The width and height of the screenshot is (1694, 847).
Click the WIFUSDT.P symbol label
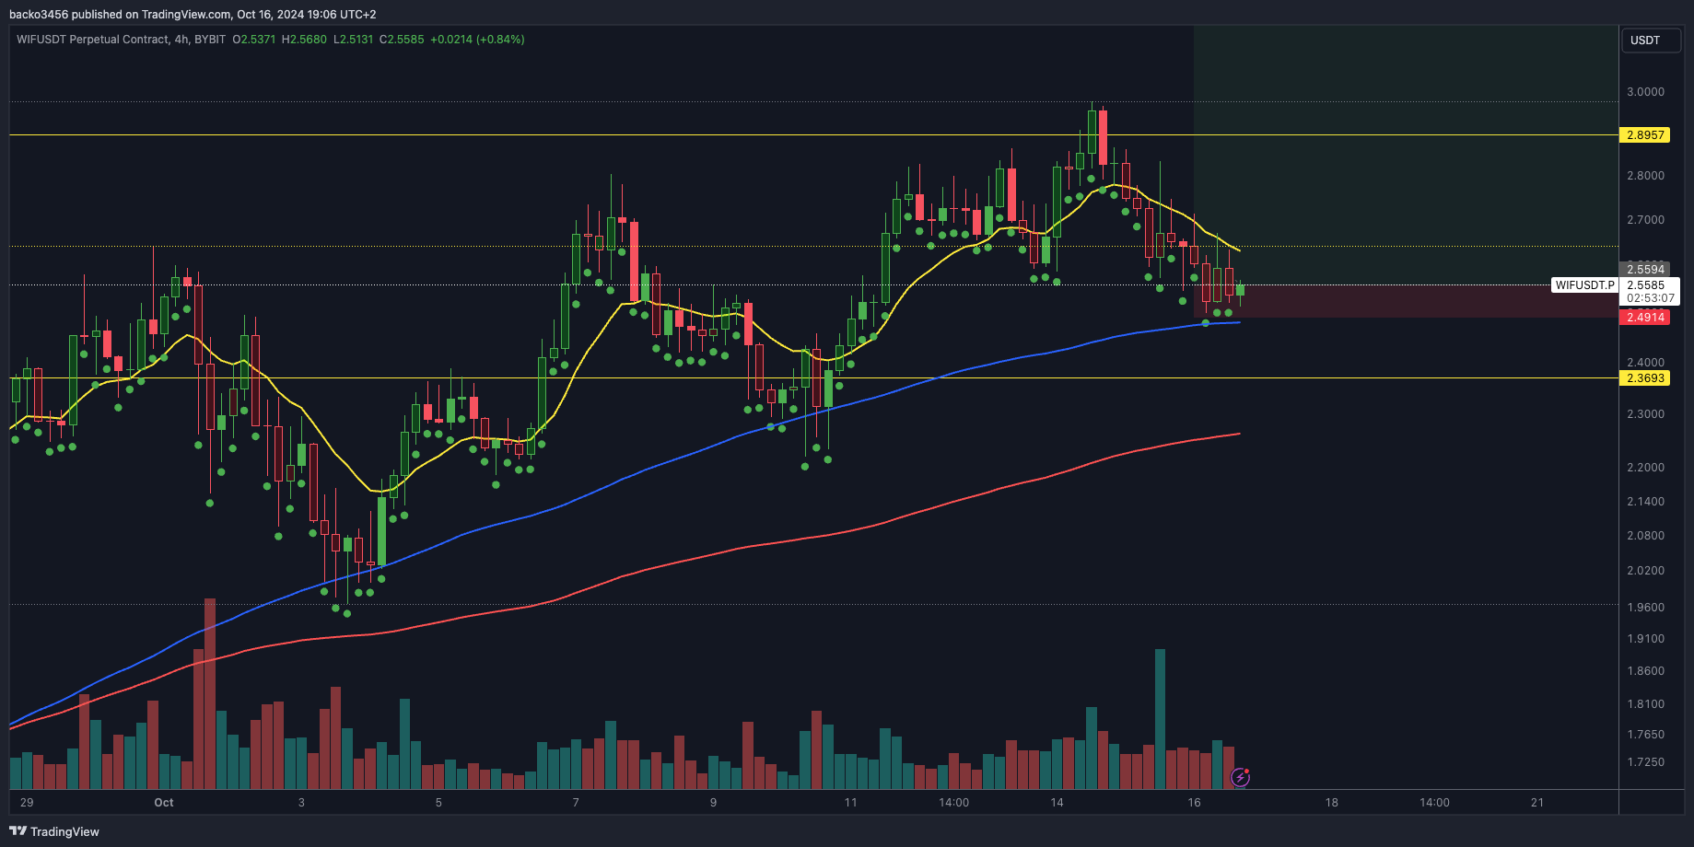pos(1584,285)
